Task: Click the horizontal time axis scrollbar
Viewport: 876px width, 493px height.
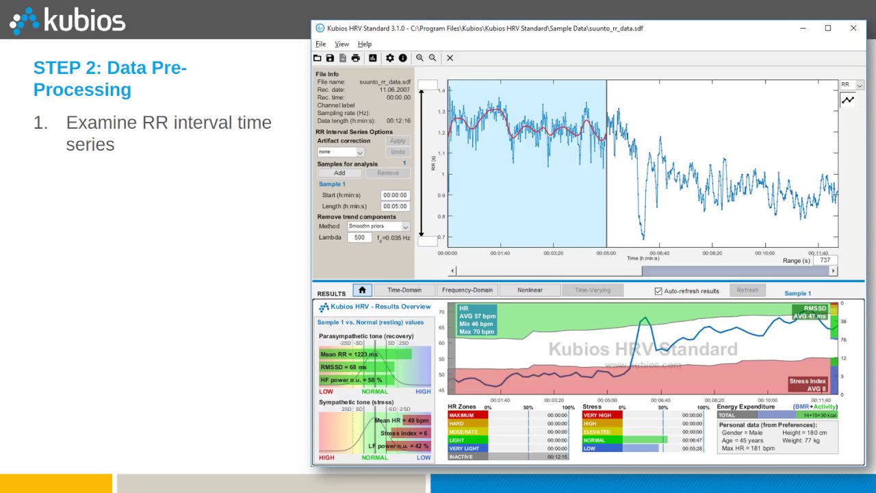Action: point(642,271)
